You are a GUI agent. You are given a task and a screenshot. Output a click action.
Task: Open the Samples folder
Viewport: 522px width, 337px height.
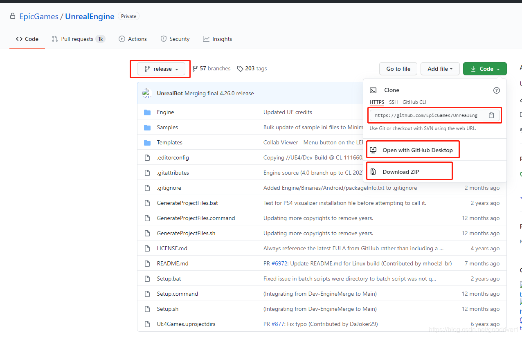pos(167,127)
